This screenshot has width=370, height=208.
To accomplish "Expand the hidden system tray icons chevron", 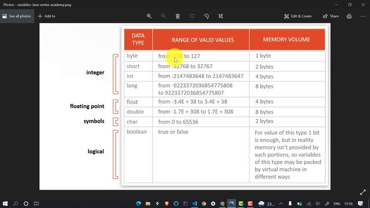I will (281, 203).
